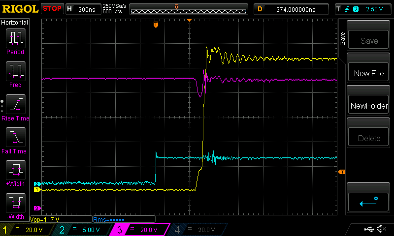Click the USB device status icon
The height and width of the screenshot is (236, 394).
point(369,229)
